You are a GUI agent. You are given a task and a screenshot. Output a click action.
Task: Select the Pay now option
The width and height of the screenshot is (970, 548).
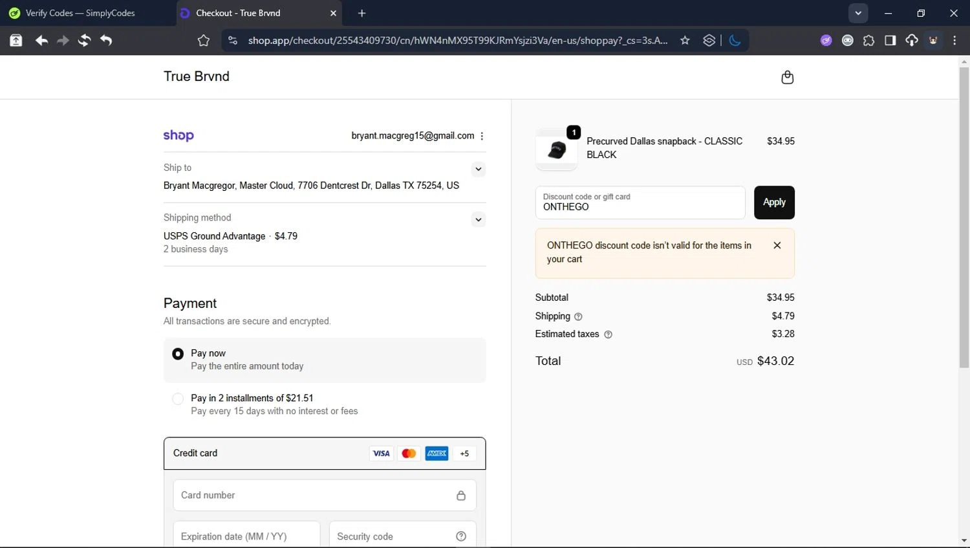click(325, 360)
